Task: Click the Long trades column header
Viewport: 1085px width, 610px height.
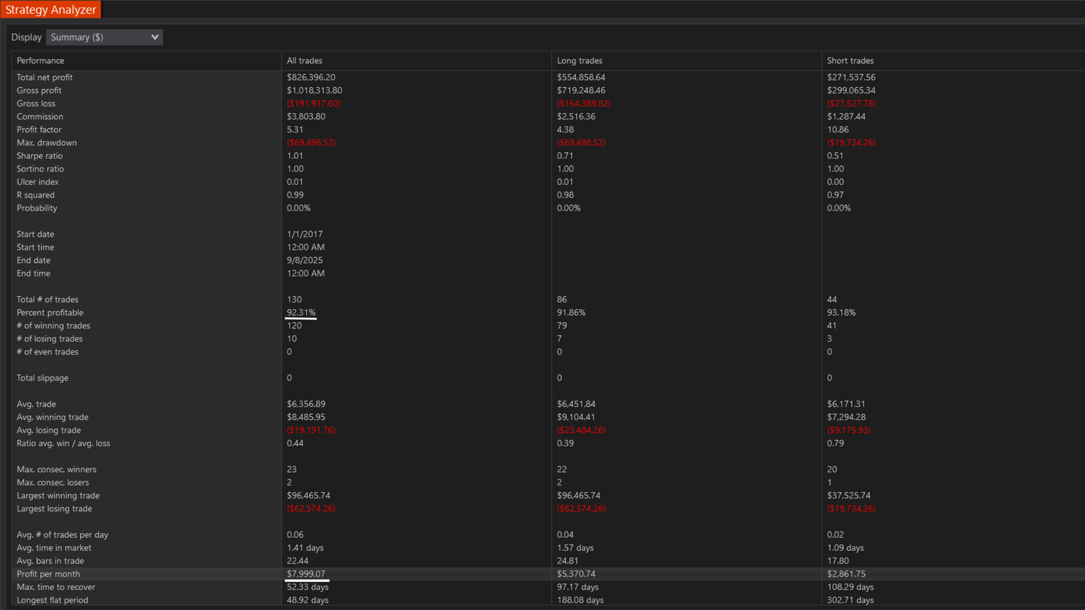Action: pyautogui.click(x=579, y=61)
